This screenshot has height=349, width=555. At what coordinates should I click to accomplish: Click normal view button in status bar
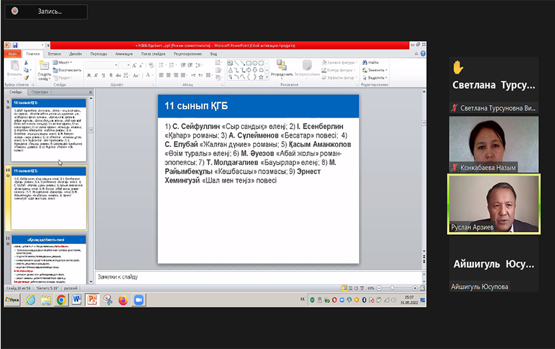tap(345, 289)
